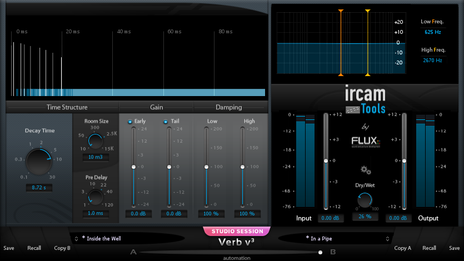
Task: Click the Damping section header
Action: click(229, 107)
